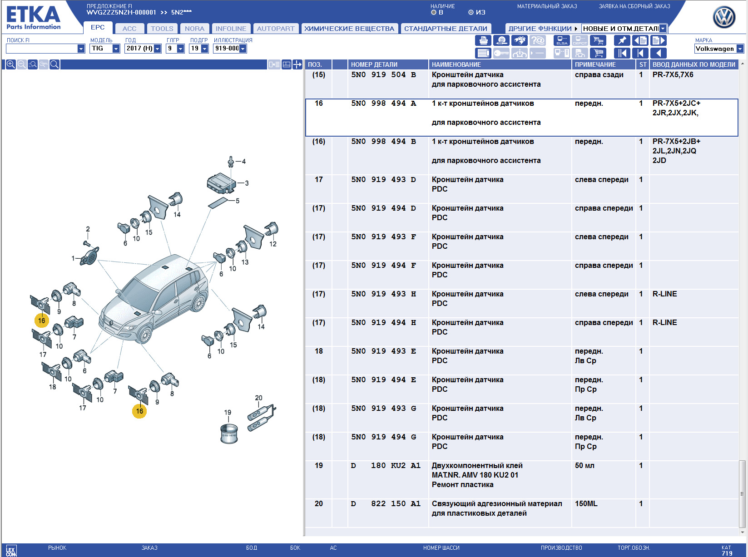Select glue part D 180 KU2 A1

(386, 466)
